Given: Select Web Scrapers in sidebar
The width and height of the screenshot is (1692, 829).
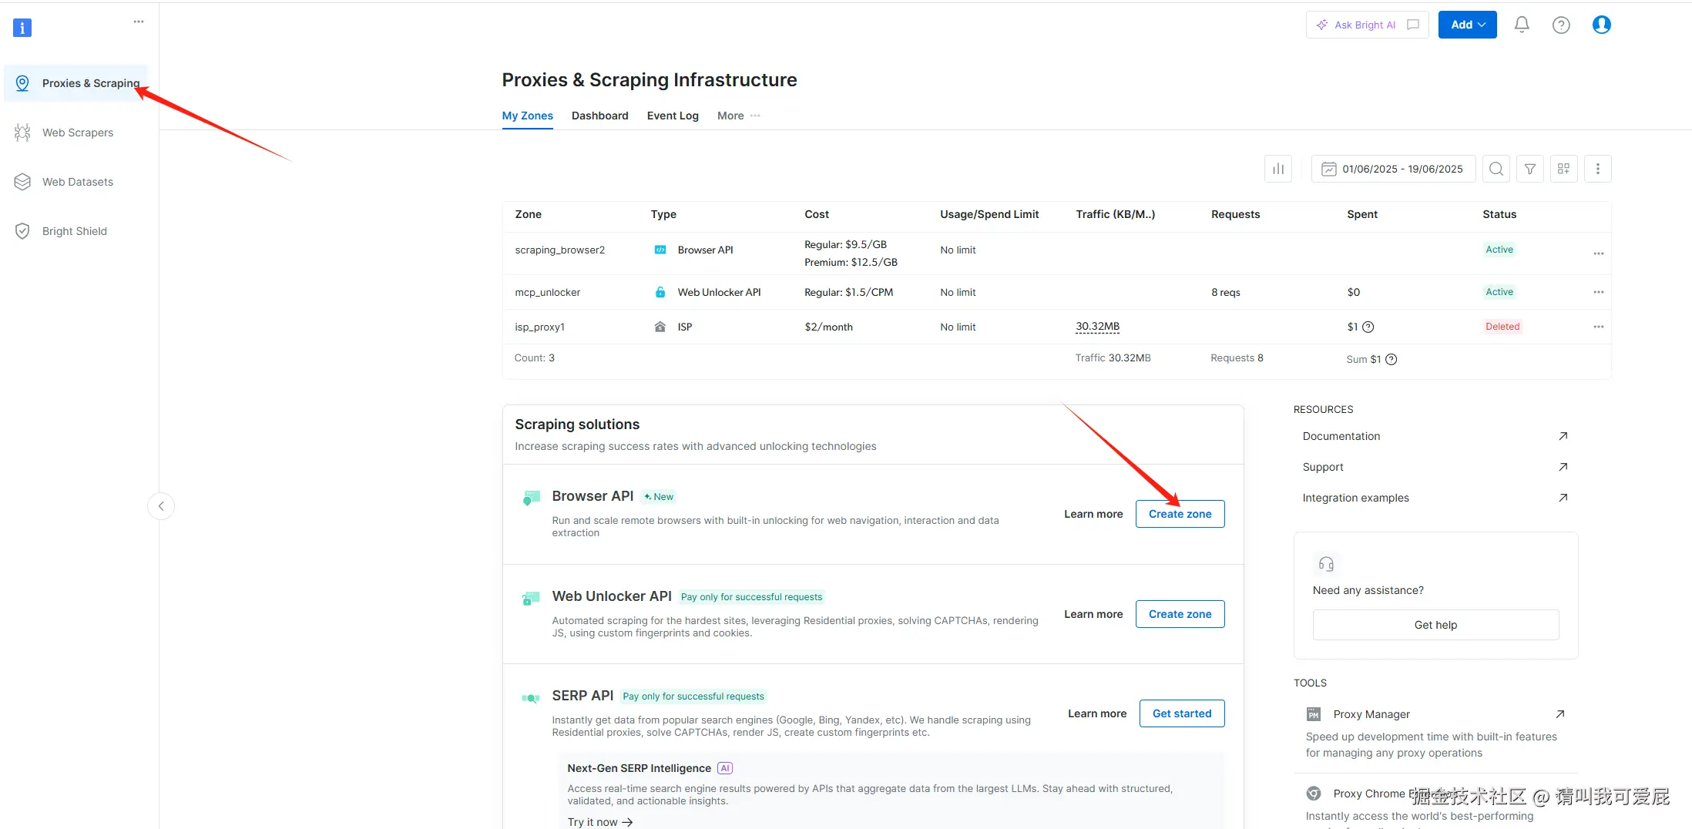Looking at the screenshot, I should [x=77, y=133].
